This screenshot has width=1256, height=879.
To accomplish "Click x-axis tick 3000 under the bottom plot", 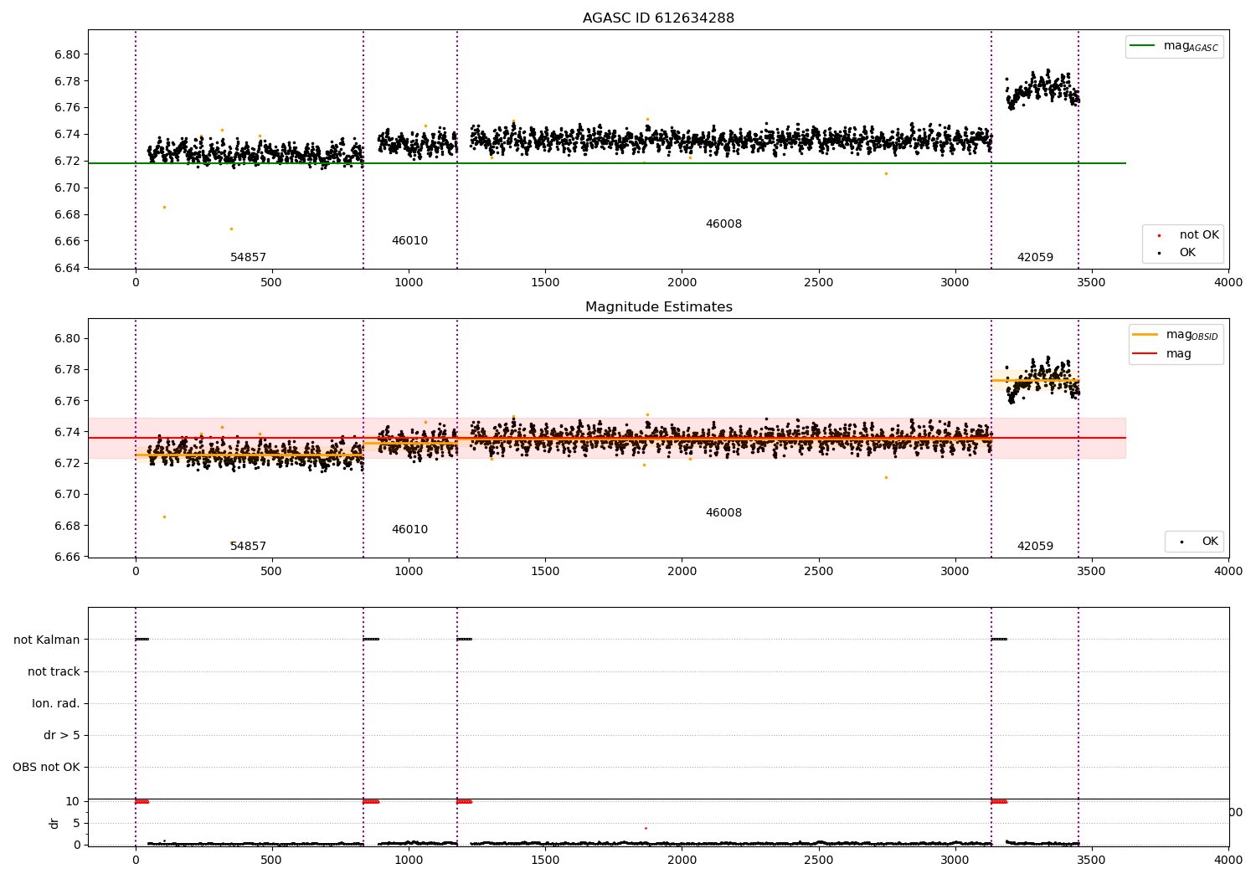I will [955, 860].
